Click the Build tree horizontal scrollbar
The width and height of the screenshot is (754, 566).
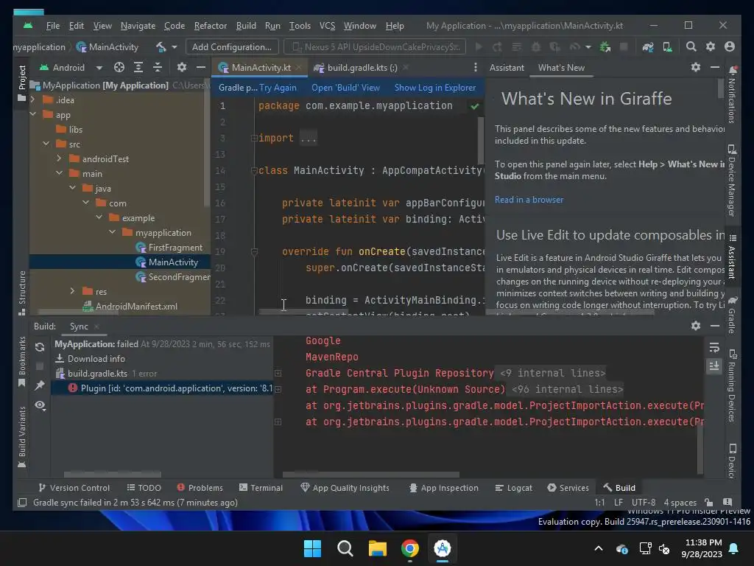click(x=113, y=475)
